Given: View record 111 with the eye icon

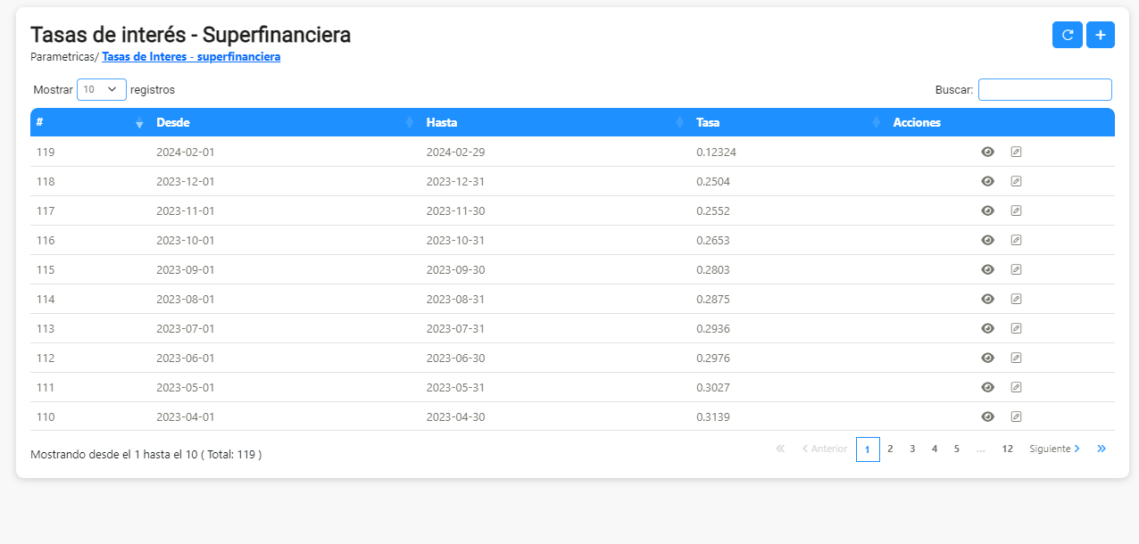Looking at the screenshot, I should pyautogui.click(x=987, y=387).
